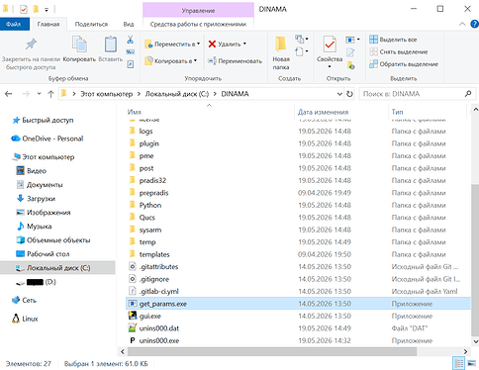Click the red X Удалить icon

pyautogui.click(x=212, y=44)
